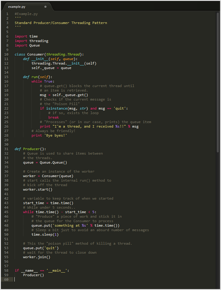Click 'queue = Queue.Queue()' line

(45, 162)
